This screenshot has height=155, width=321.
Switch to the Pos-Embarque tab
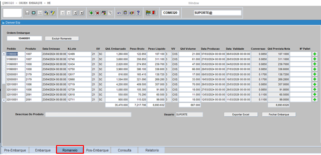(97, 150)
